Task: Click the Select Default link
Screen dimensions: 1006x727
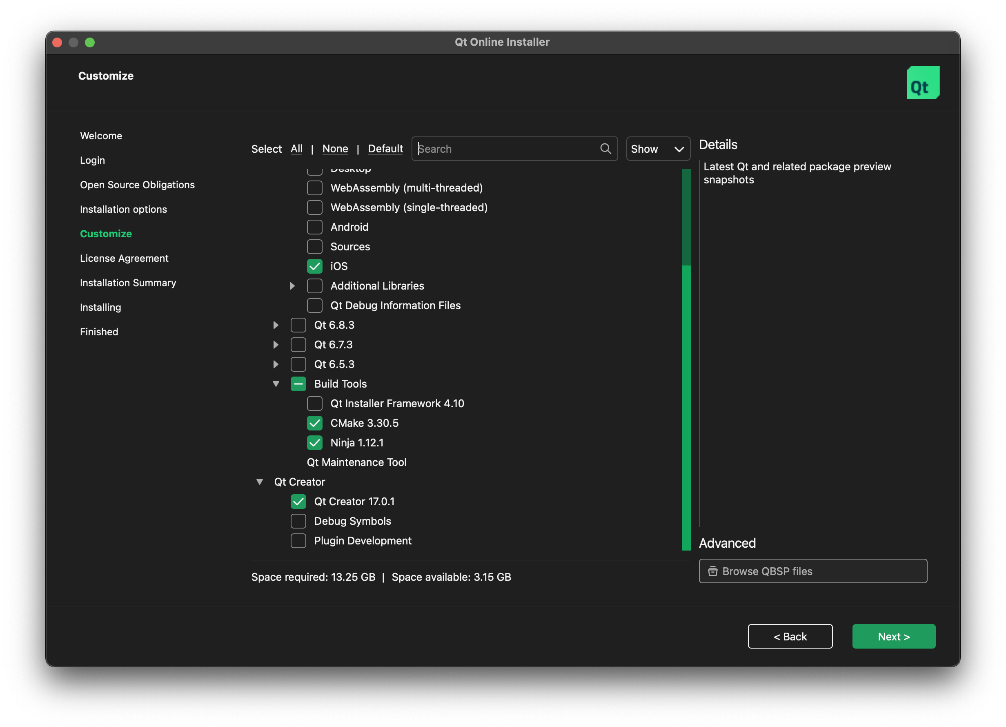Action: pyautogui.click(x=385, y=149)
